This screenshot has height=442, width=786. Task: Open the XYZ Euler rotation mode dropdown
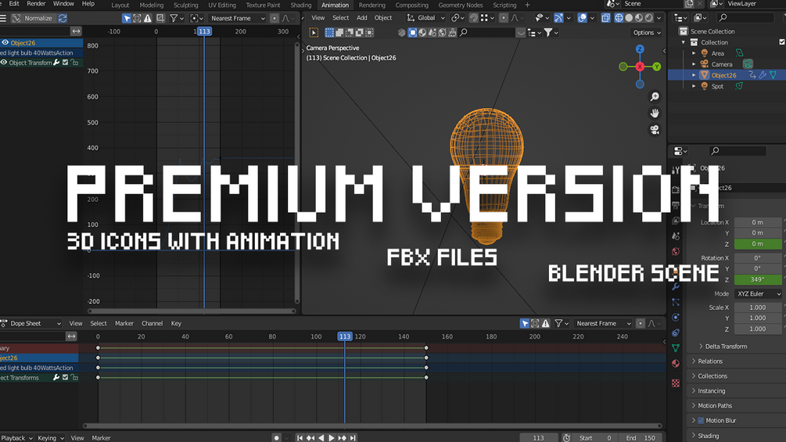point(759,293)
